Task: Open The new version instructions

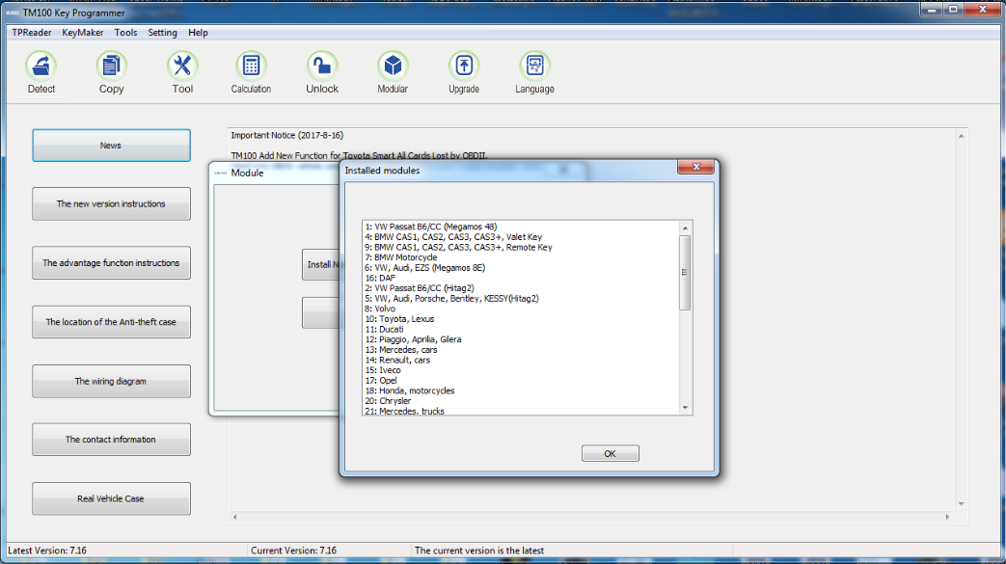Action: [x=111, y=204]
